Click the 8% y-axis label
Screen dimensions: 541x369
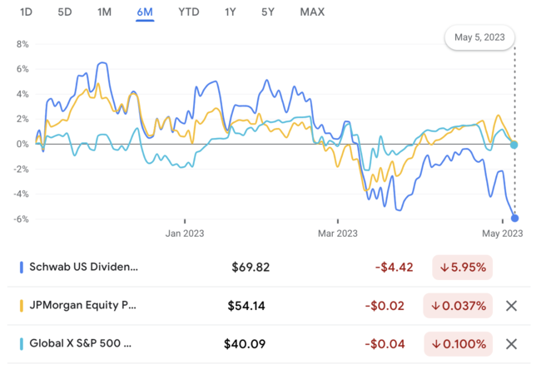point(22,44)
